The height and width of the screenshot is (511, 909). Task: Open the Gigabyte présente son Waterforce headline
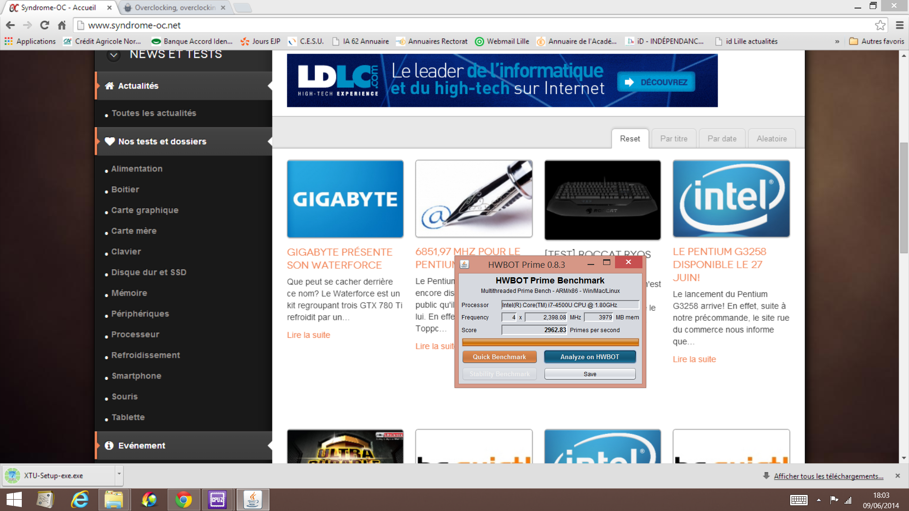tap(339, 259)
